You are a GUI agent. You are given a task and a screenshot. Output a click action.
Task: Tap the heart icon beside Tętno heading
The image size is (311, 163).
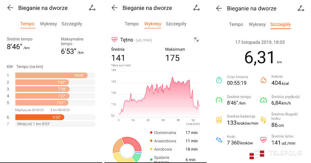[x=114, y=40]
